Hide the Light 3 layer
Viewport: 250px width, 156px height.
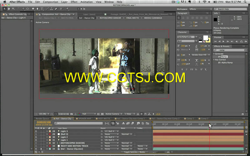(x=36, y=131)
